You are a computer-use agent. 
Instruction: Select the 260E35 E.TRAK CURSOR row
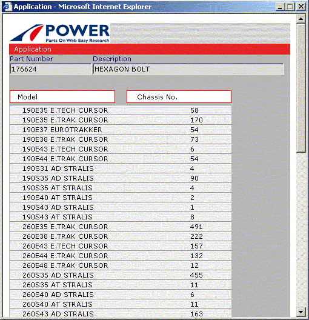click(121, 227)
